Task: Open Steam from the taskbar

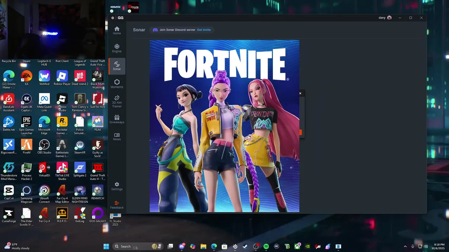Action: click(245, 246)
